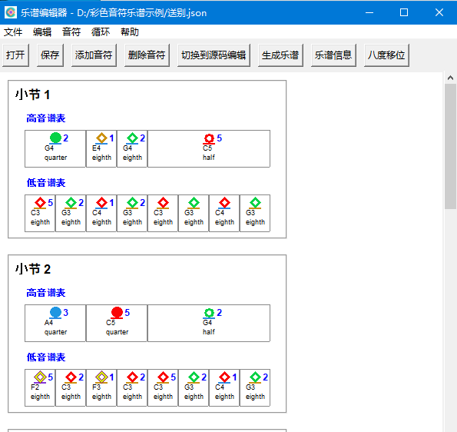The width and height of the screenshot is (457, 432).
Task: Select last G3 eighth note in measure 1 bass
Action: point(255,213)
